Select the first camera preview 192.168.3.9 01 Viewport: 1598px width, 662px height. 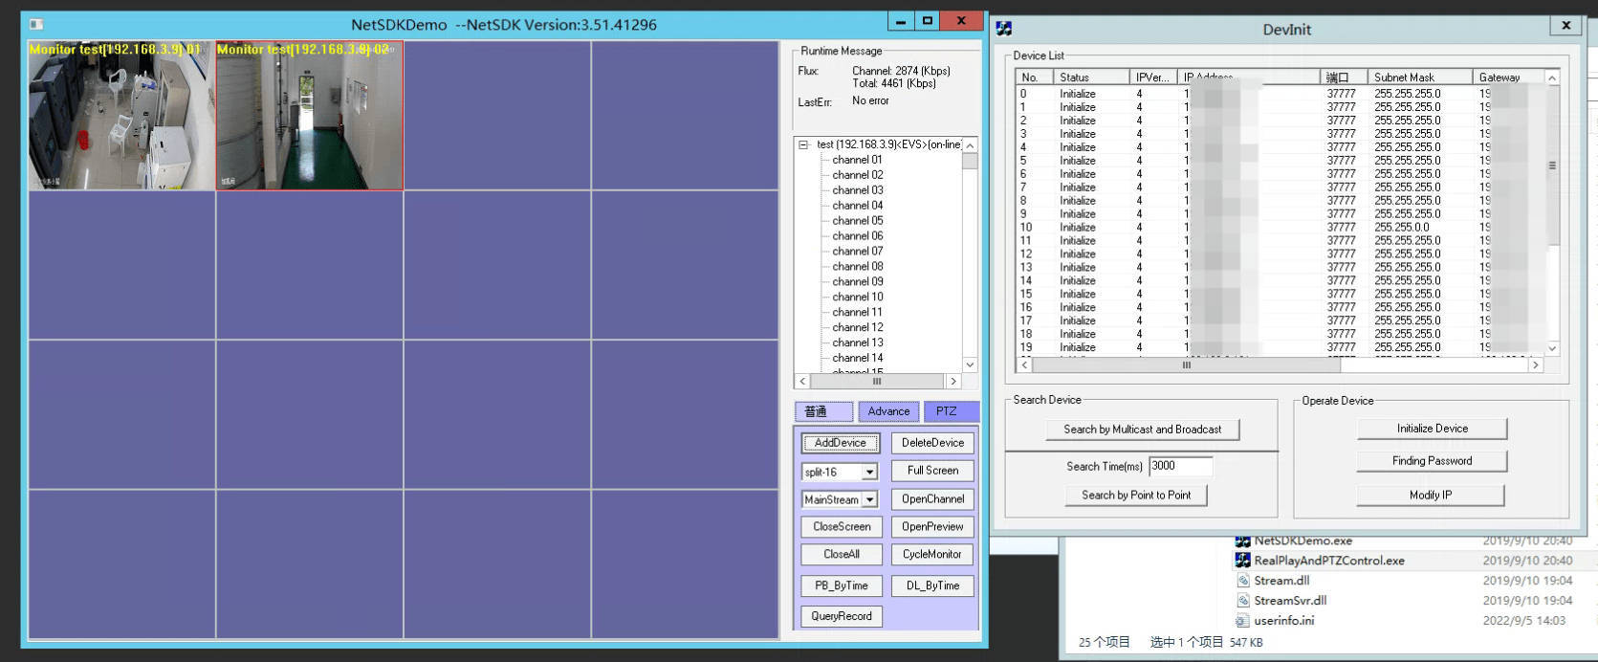pyautogui.click(x=121, y=116)
